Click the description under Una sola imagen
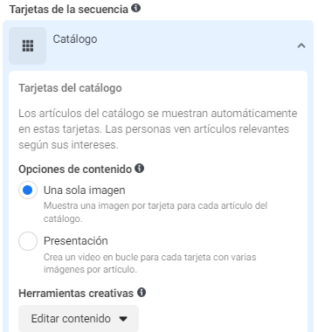 pos(156,212)
